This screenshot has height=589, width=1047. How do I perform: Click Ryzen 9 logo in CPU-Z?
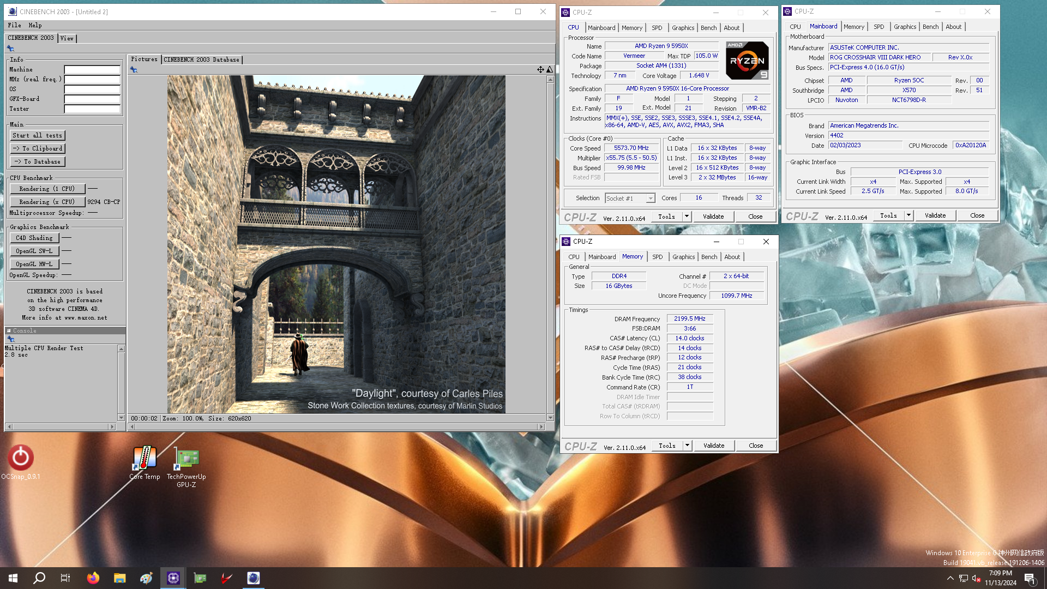(747, 61)
